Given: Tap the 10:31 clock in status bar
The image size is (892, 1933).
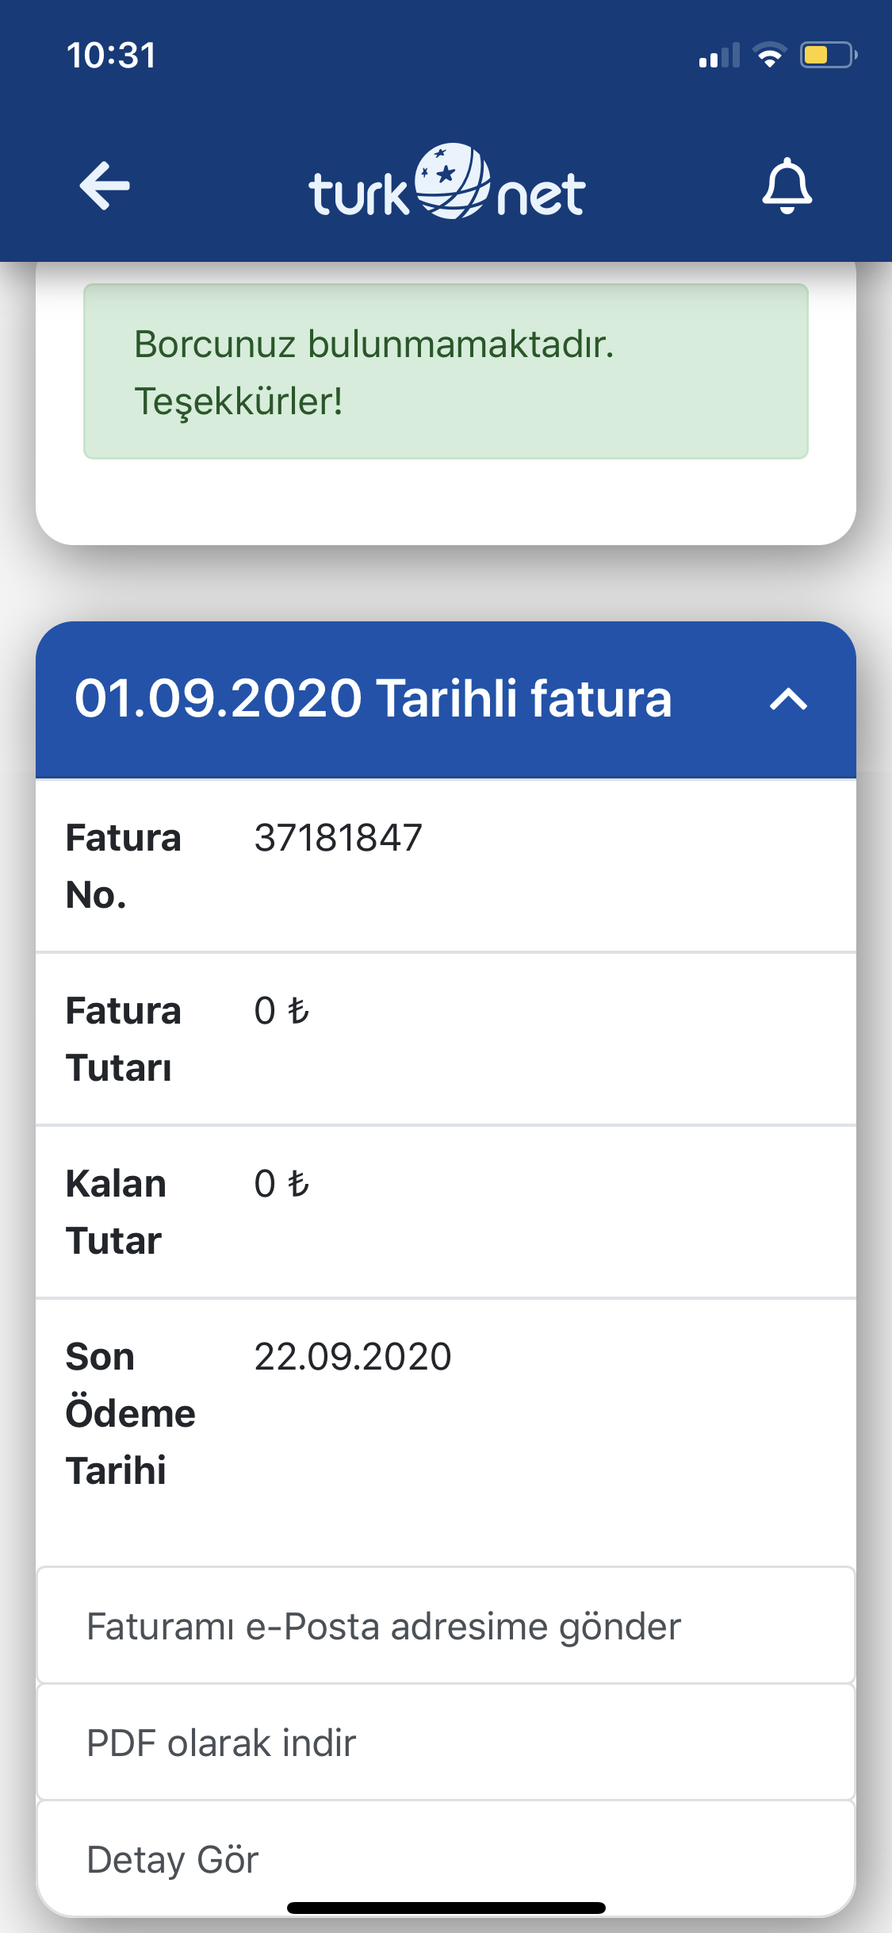Looking at the screenshot, I should tap(111, 56).
